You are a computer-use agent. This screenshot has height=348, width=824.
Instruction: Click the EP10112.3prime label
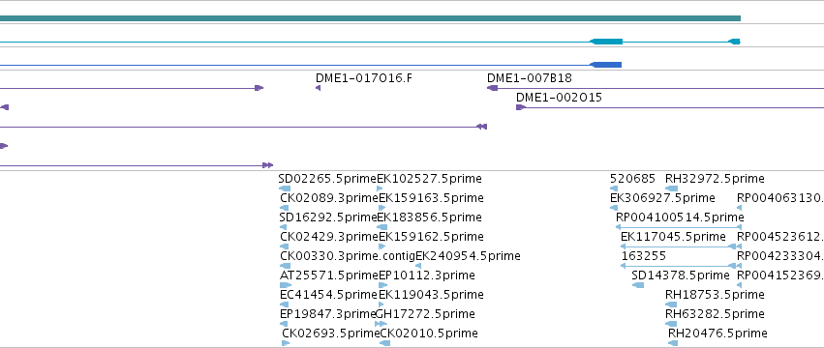[427, 275]
